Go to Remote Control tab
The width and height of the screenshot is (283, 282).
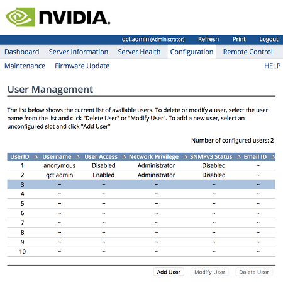click(248, 52)
